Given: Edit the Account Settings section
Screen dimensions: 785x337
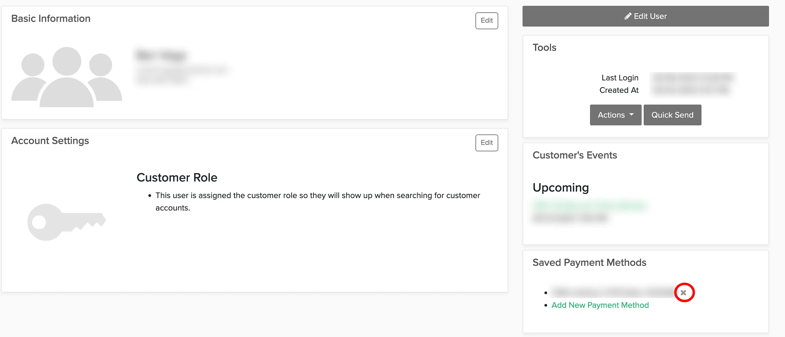Looking at the screenshot, I should 487,143.
